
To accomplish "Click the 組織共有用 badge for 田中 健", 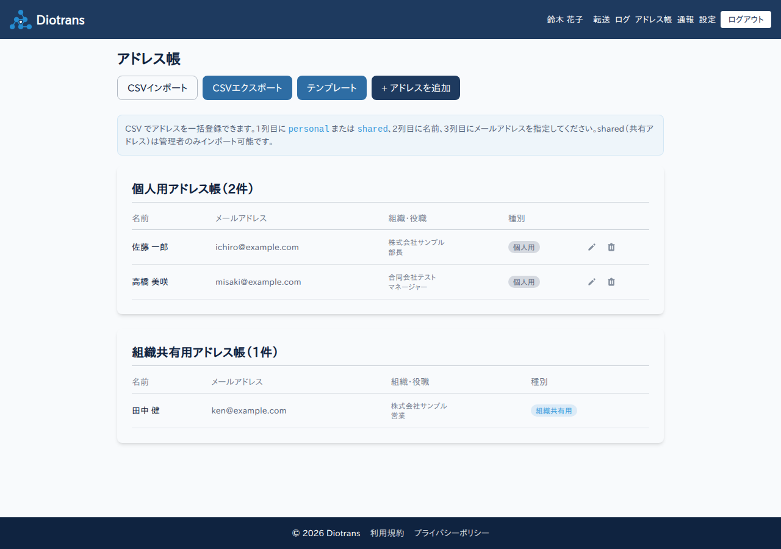I will pos(554,411).
